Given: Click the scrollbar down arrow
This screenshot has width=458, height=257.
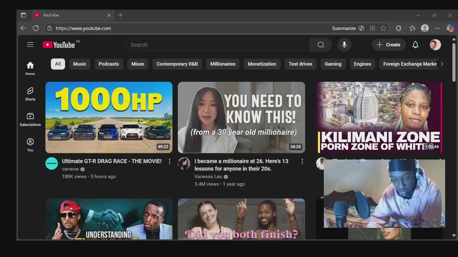Looking at the screenshot, I should [x=454, y=236].
